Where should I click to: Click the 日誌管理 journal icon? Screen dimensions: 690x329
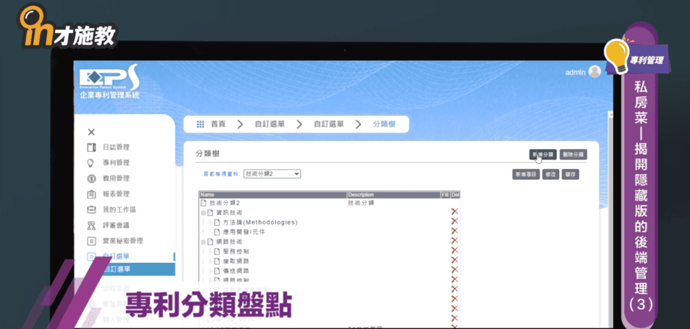point(91,148)
